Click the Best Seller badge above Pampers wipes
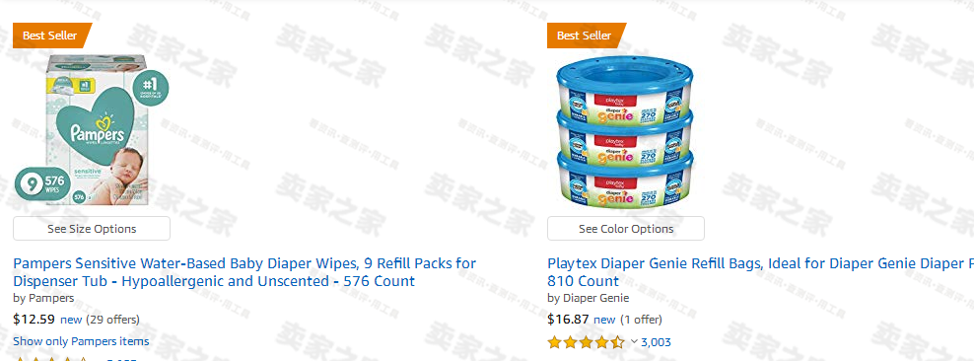Viewport: 974px width, 361px height. click(x=51, y=36)
